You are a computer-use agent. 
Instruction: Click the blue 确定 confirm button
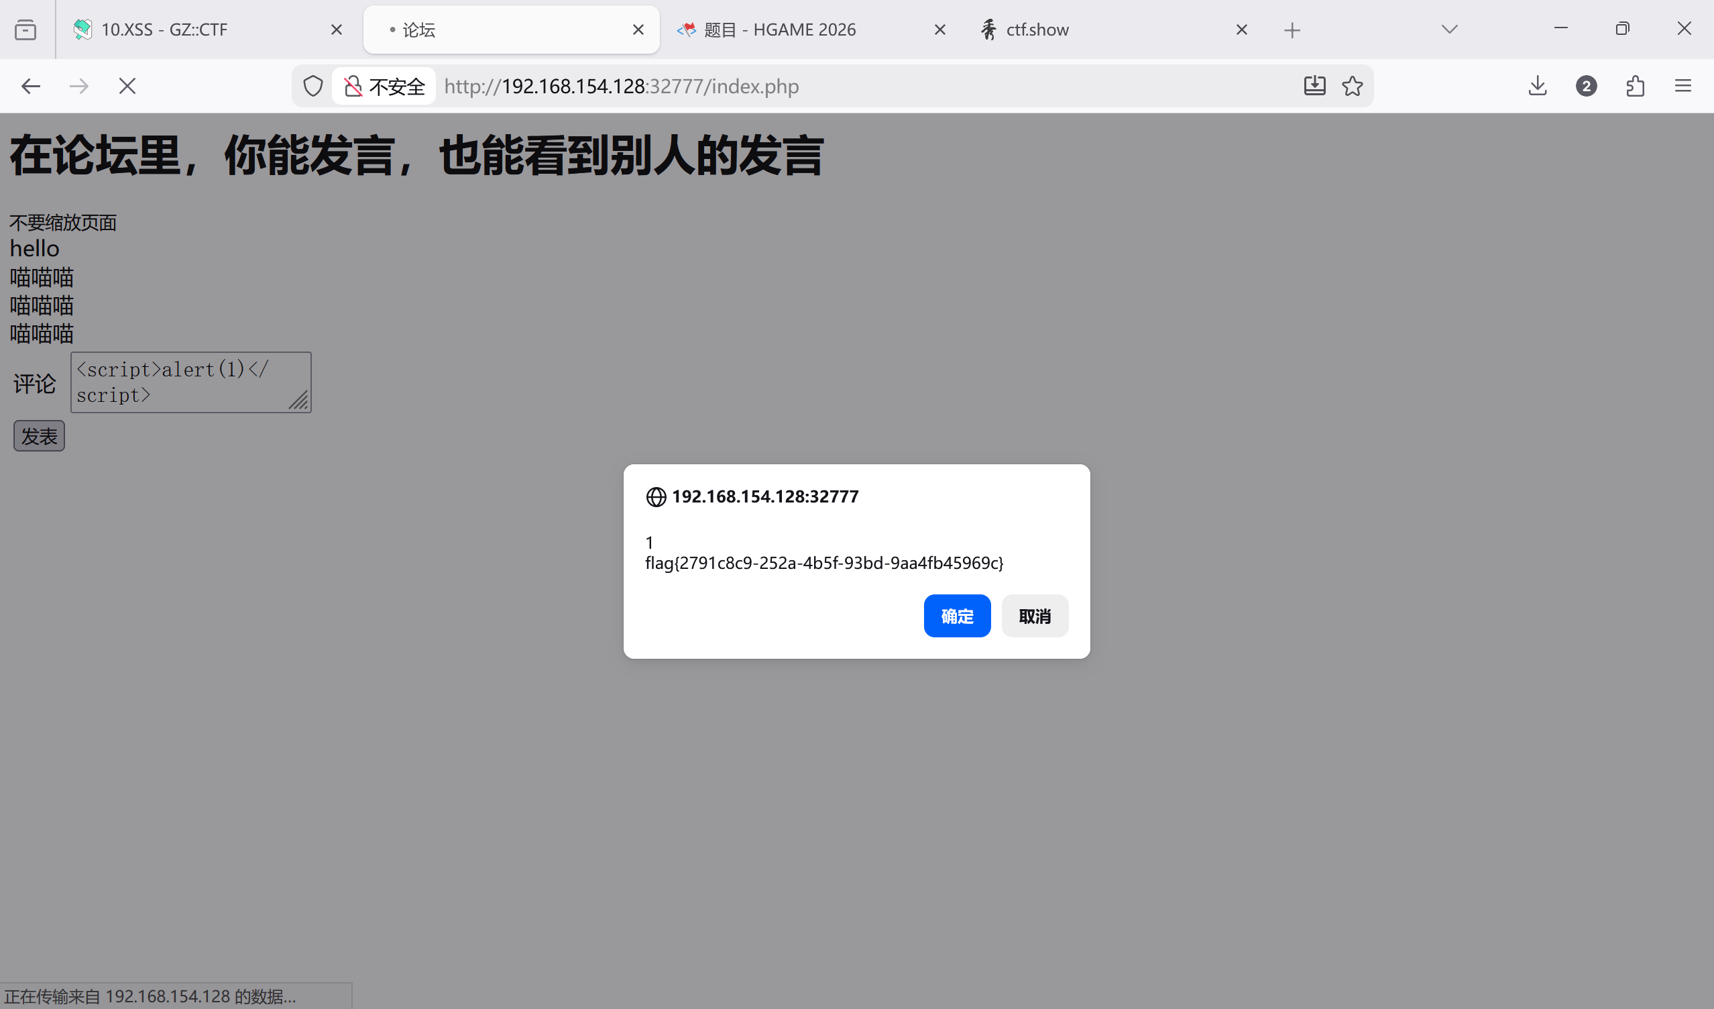[x=956, y=616]
